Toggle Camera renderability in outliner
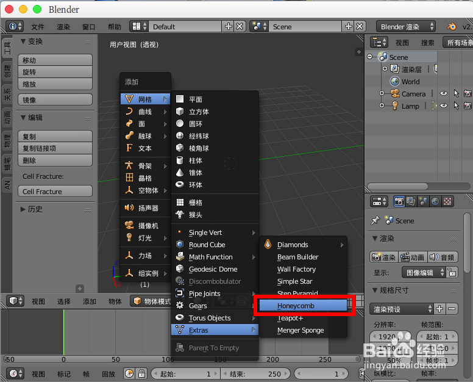Screen dimensions: 473x382 pyautogui.click(x=468, y=93)
